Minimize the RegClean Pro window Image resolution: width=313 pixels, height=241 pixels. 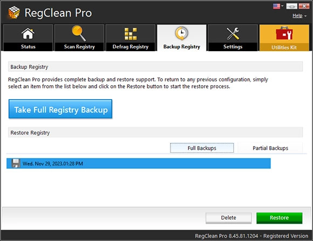(291, 6)
